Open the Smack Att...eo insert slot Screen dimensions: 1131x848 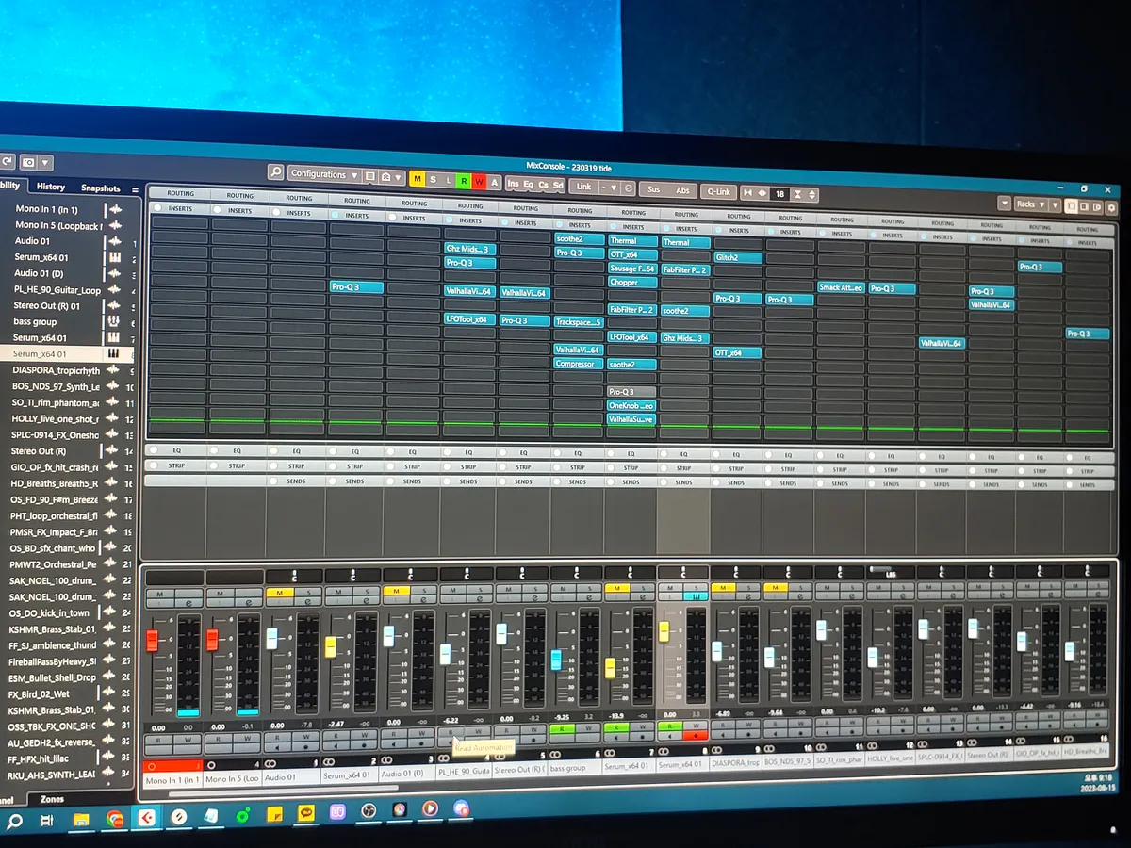(842, 287)
